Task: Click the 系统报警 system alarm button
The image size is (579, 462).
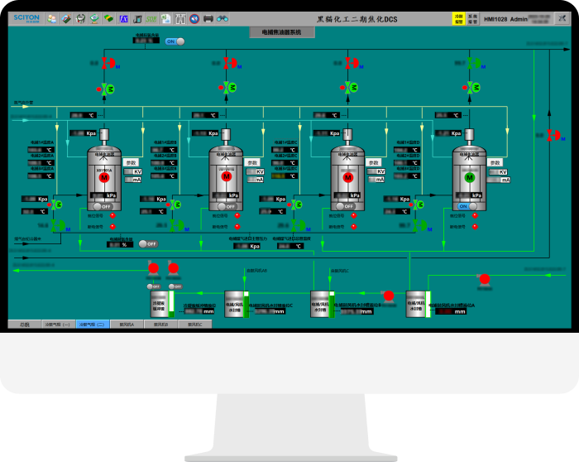Action: point(472,18)
